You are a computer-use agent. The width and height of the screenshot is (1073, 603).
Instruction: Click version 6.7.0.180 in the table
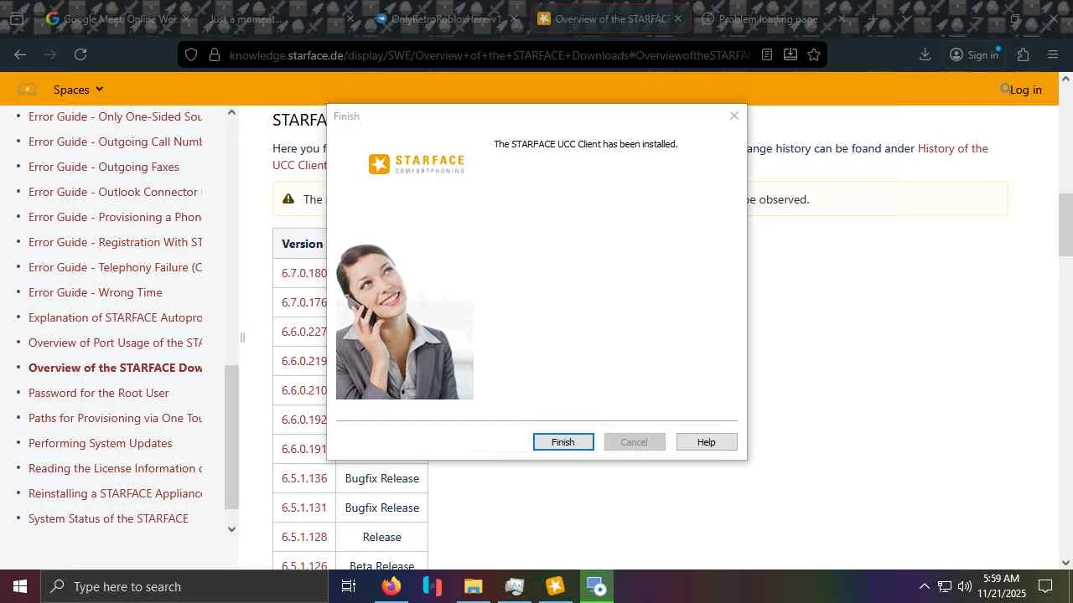pyautogui.click(x=304, y=273)
